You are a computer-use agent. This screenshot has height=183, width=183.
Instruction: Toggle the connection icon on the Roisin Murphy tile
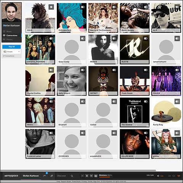coord(146,7)
